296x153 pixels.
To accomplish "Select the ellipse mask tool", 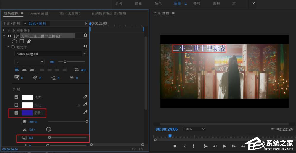I will (14, 41).
